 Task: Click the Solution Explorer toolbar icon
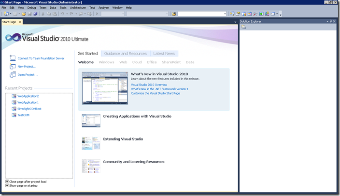[x=232, y=14]
